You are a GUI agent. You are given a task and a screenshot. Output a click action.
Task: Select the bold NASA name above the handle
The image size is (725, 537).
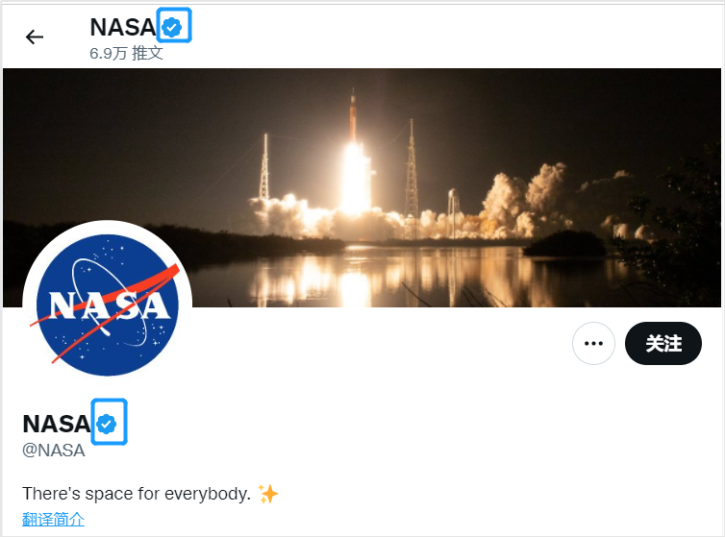point(56,423)
